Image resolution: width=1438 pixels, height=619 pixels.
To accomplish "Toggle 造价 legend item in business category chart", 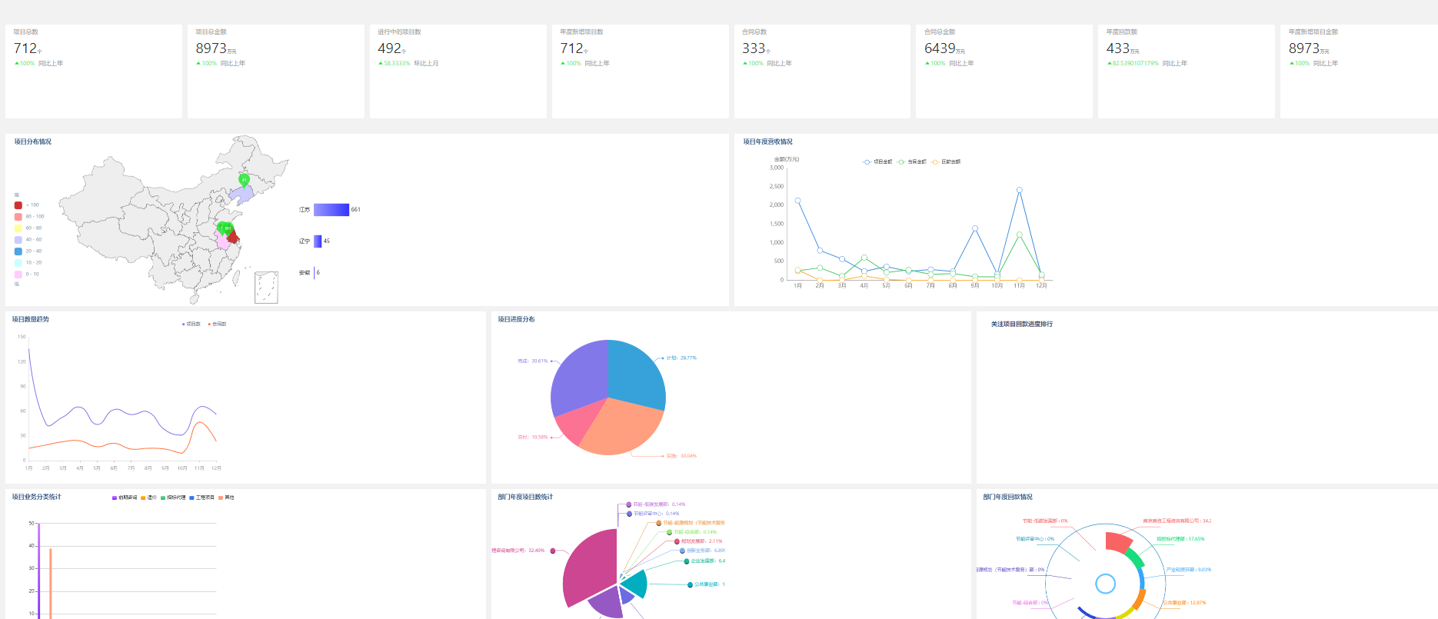I will click(148, 498).
